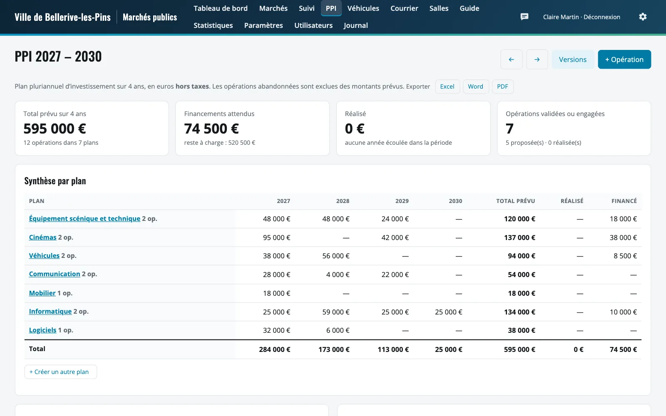Screen dimensions: 666x416
Task: Open the Équipement scénique et technique plan
Action: [x=84, y=219]
